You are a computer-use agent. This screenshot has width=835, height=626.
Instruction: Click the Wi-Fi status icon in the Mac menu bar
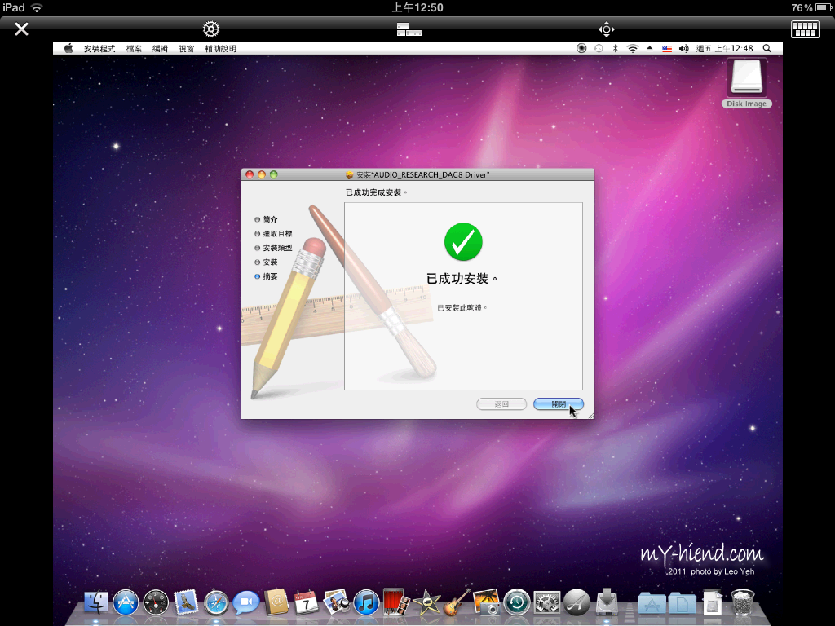[x=632, y=48]
